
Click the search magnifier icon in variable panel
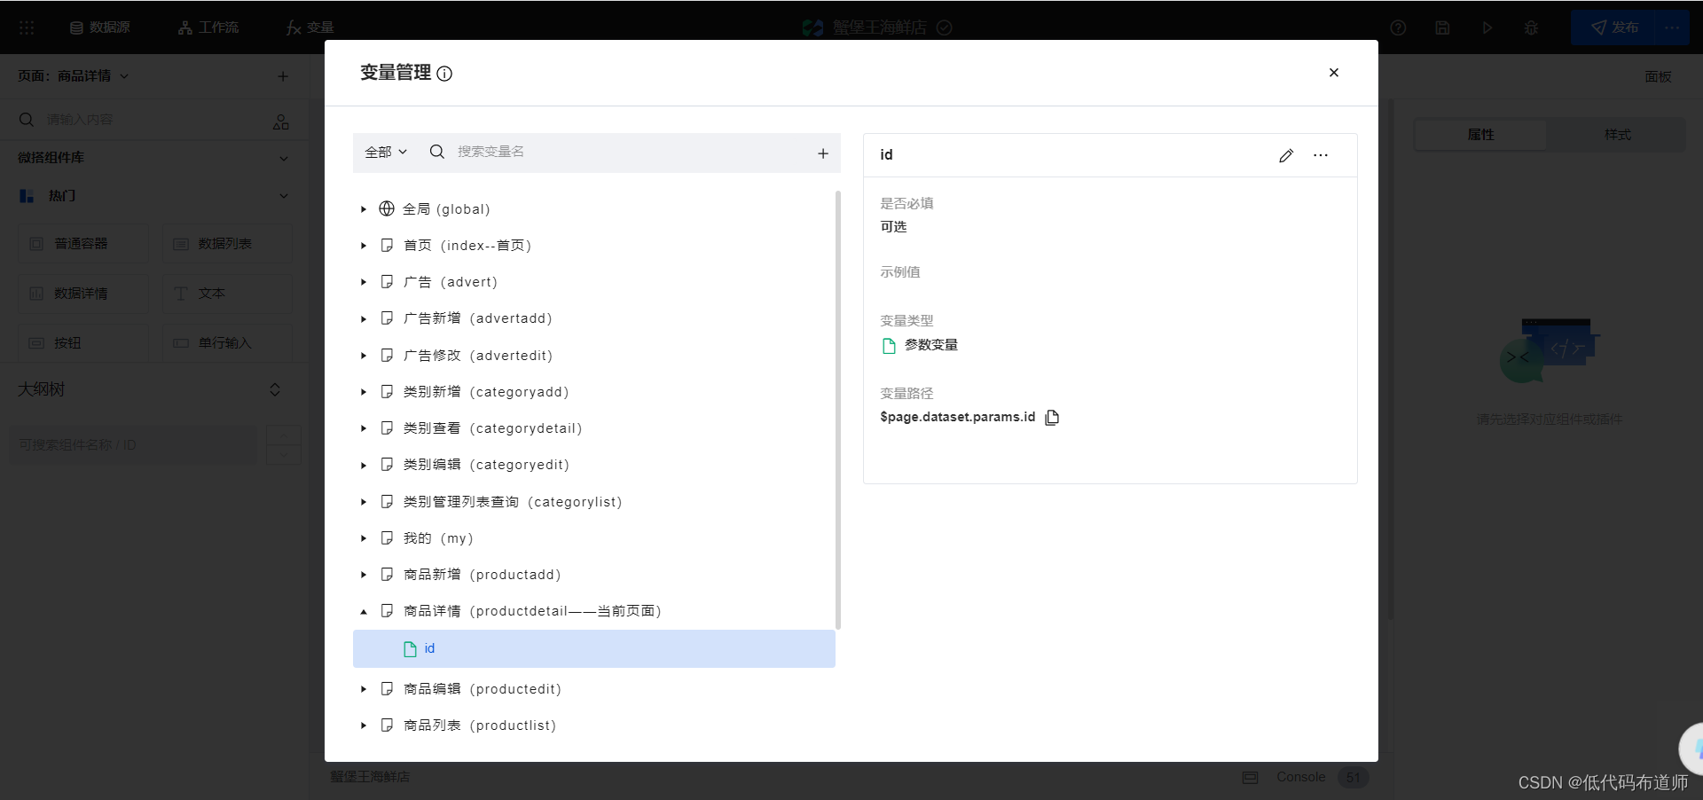[437, 152]
